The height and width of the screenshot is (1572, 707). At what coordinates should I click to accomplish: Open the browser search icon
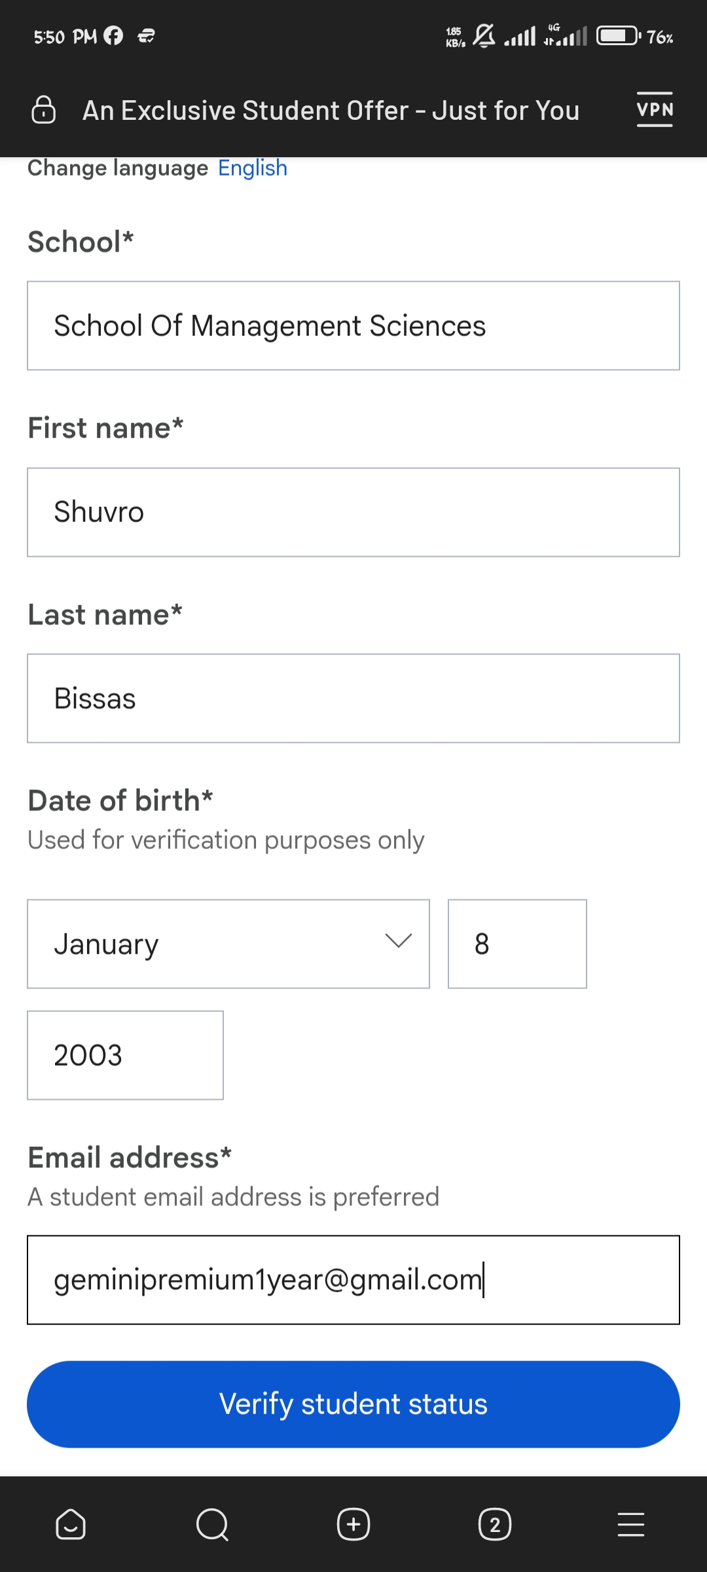[212, 1524]
